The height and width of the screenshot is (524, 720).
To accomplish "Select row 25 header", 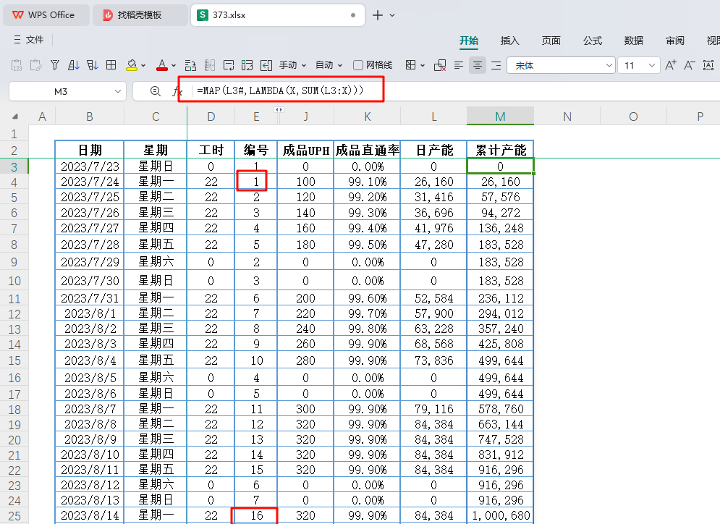I will click(14, 516).
